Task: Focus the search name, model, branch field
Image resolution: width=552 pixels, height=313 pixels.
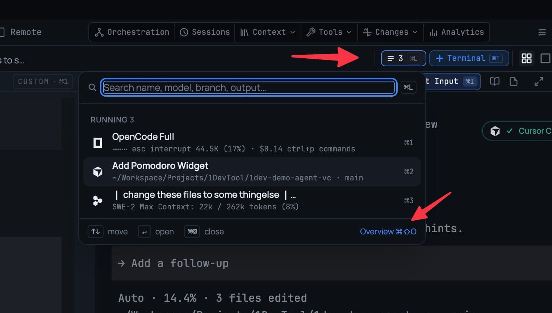Action: tap(248, 87)
